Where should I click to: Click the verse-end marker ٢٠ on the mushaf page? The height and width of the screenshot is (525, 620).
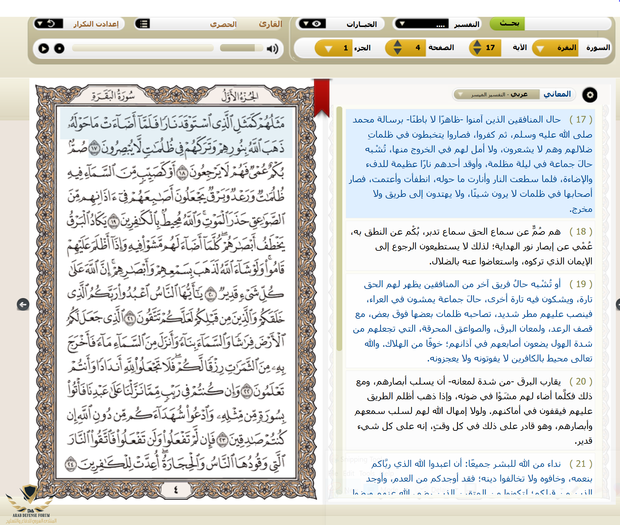coord(211,295)
